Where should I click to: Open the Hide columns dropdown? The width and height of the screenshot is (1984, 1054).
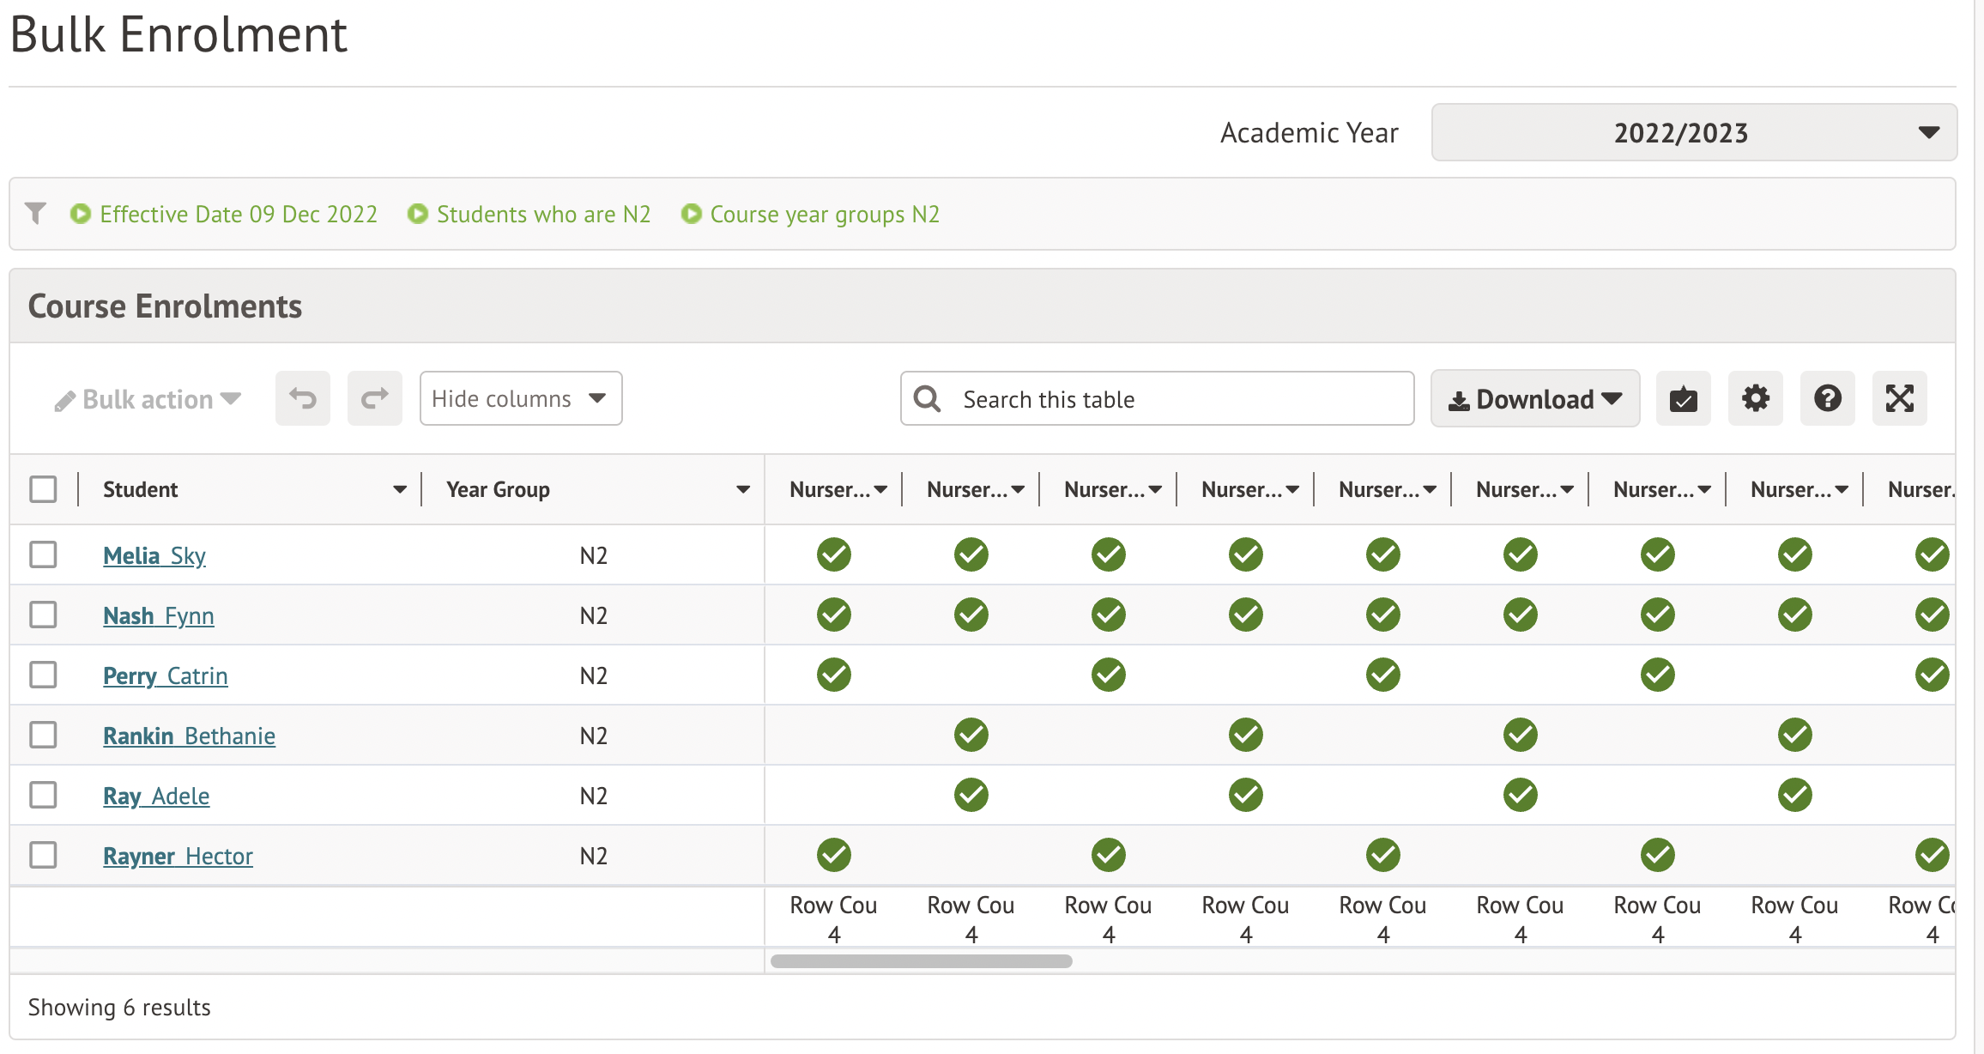pos(520,398)
